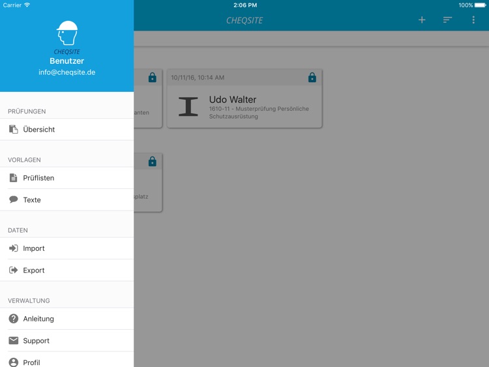Add a new inspection with plus icon
Viewport: 489px width, 367px height.
point(422,20)
